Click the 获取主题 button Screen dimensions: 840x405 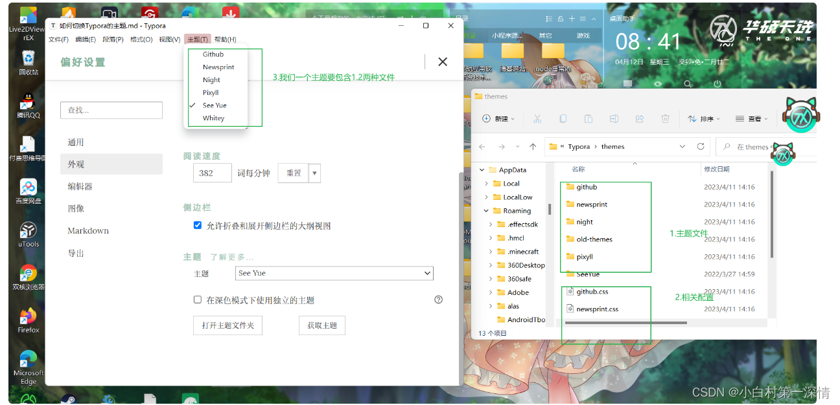pyautogui.click(x=322, y=325)
